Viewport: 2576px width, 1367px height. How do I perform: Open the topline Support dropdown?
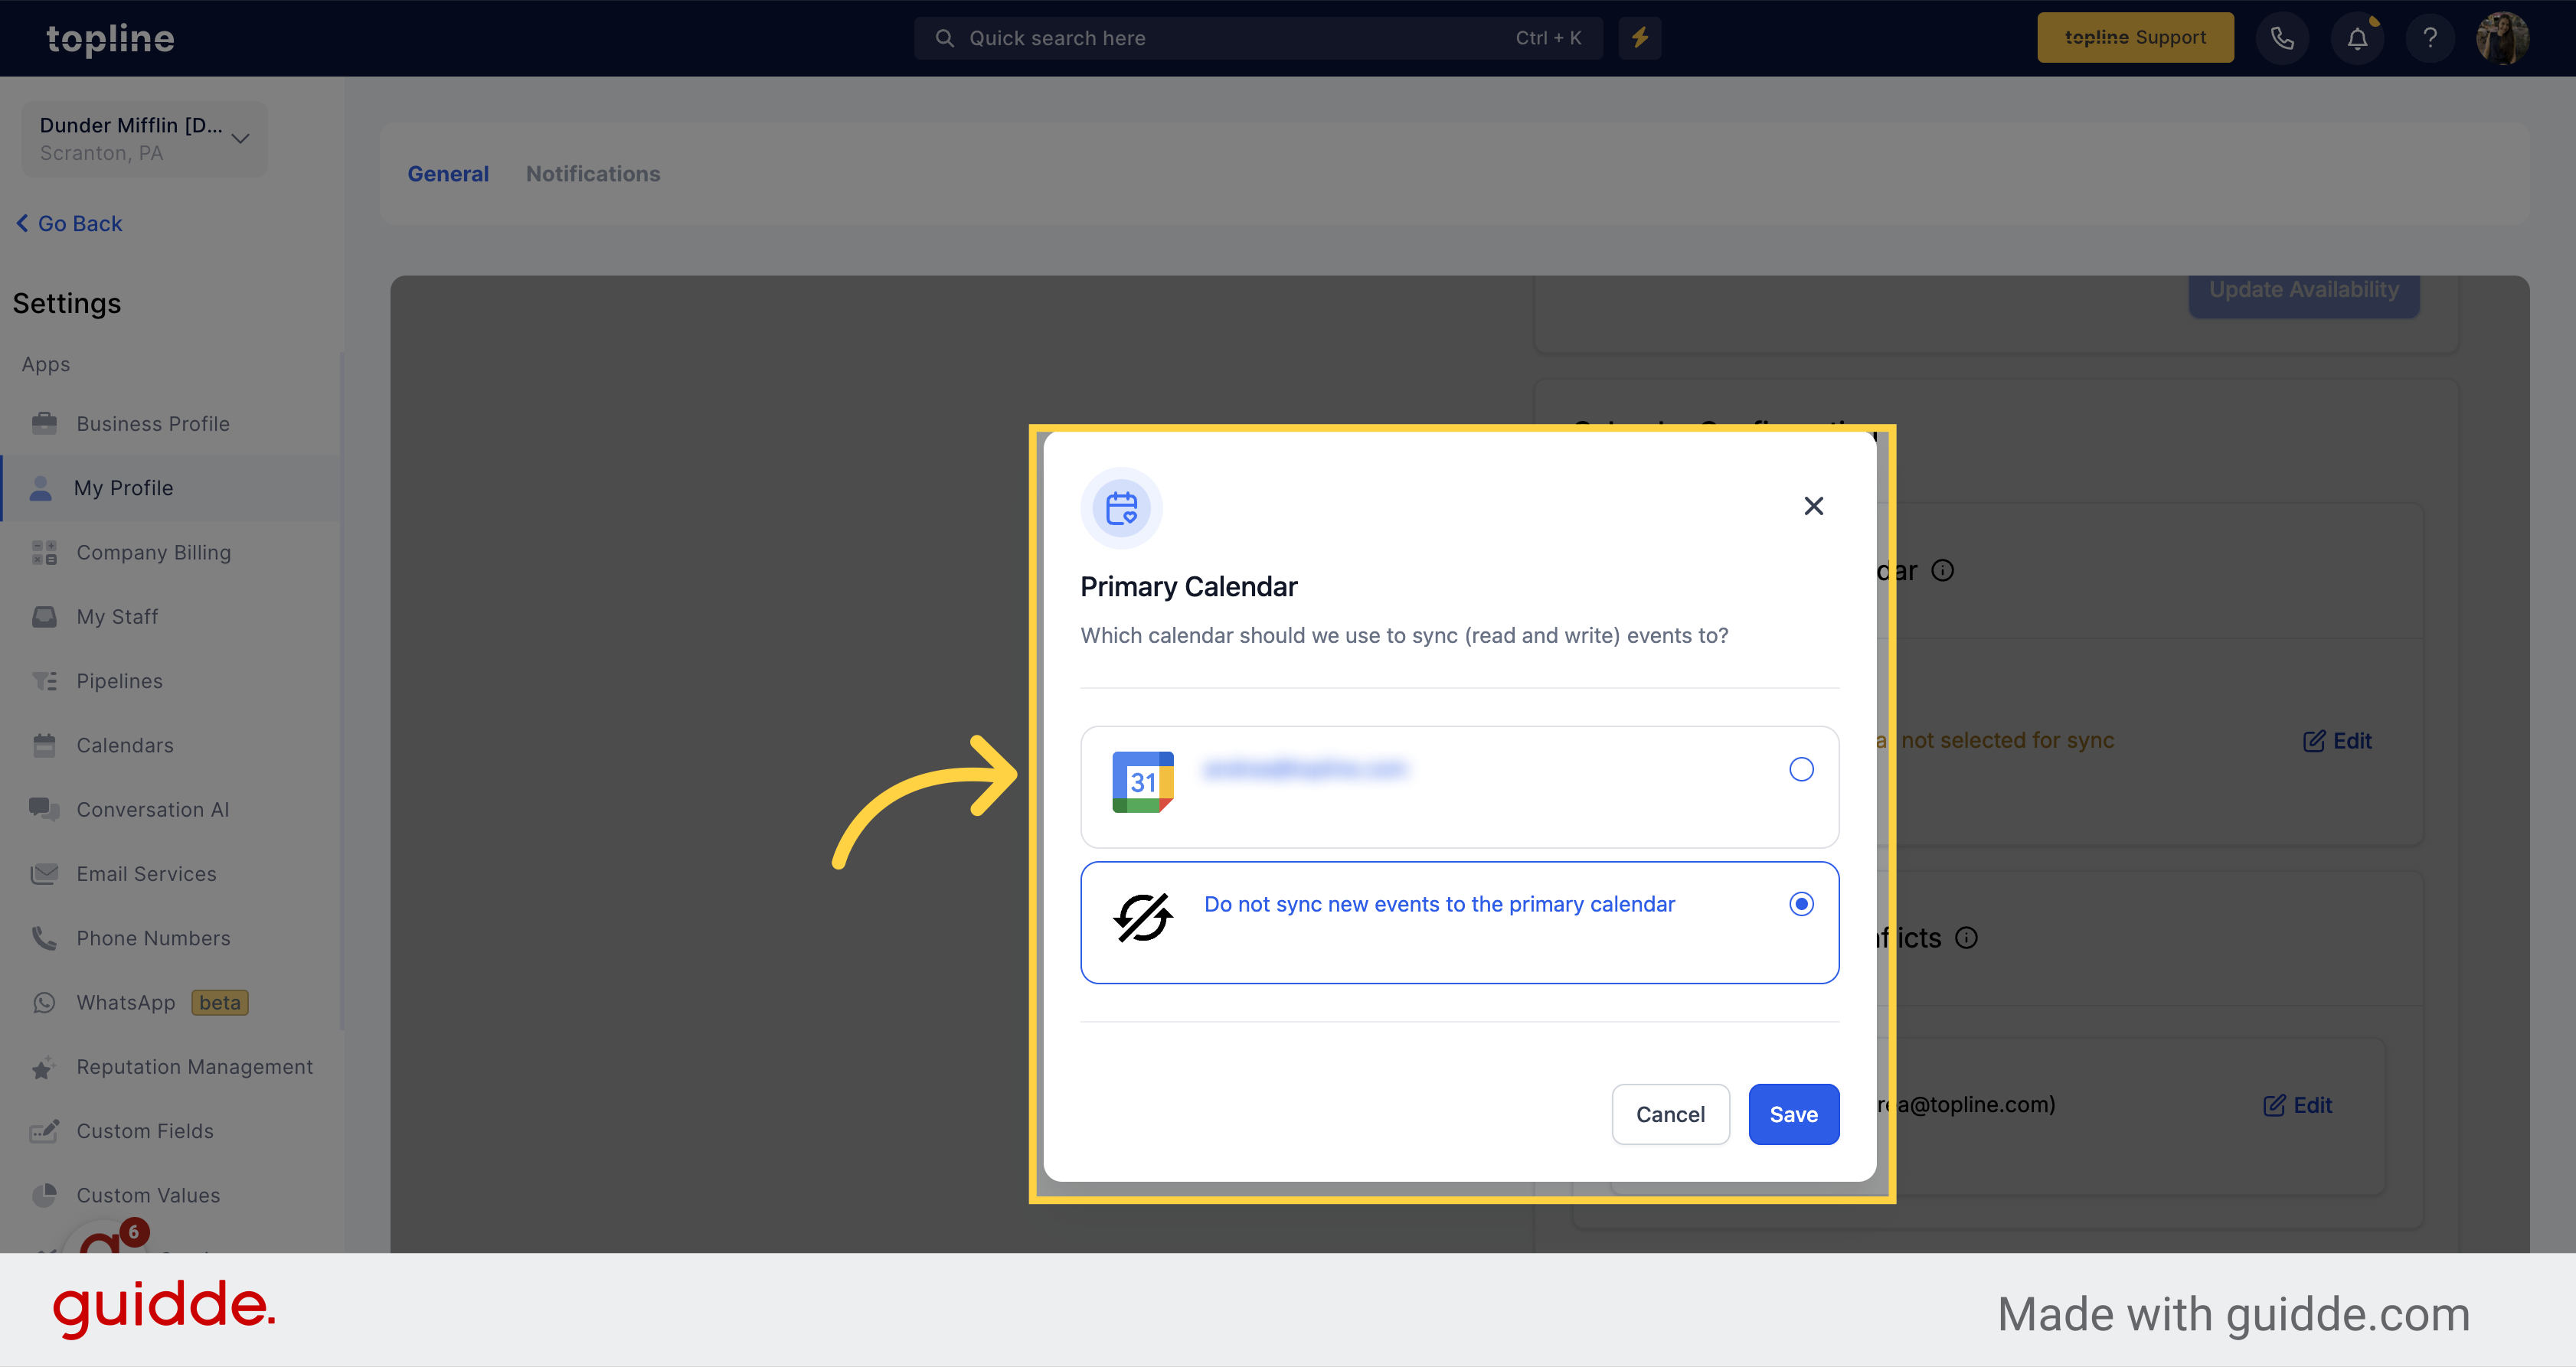click(2135, 36)
